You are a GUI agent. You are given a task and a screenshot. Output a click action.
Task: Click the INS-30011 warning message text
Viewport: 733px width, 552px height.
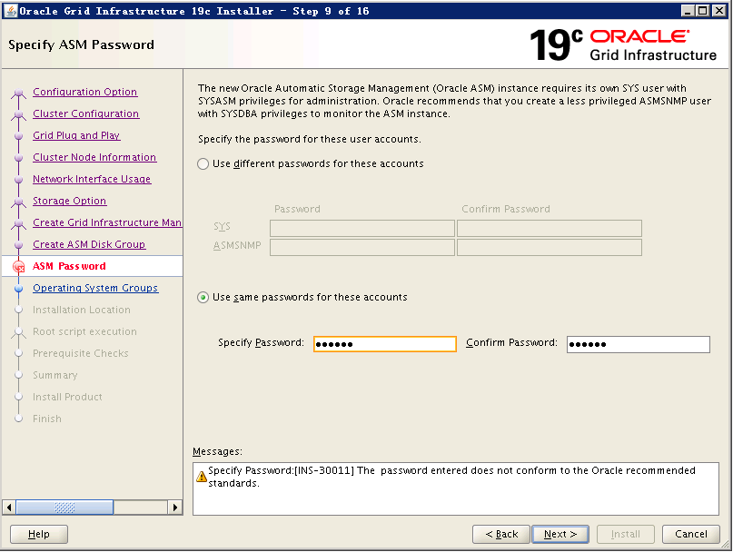[x=451, y=477]
